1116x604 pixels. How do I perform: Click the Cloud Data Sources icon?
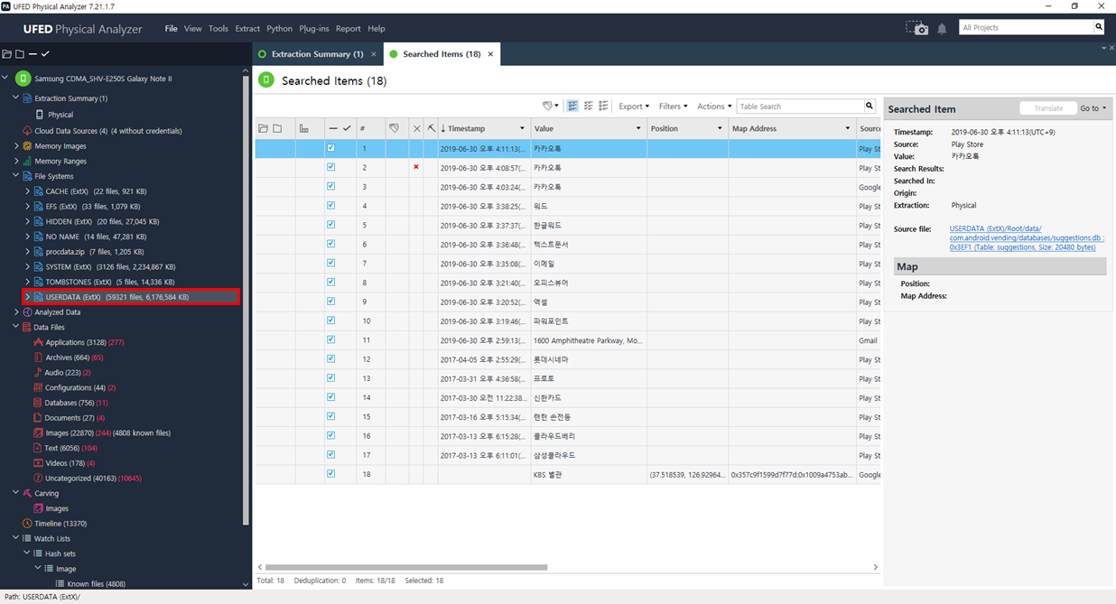point(27,131)
